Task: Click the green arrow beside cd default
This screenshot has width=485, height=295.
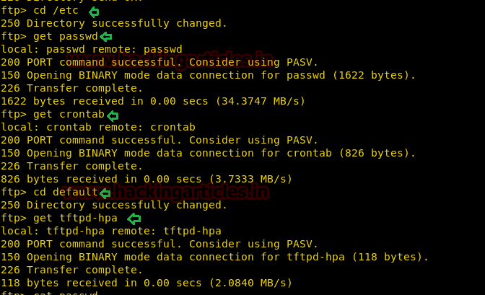Action: pyautogui.click(x=105, y=193)
